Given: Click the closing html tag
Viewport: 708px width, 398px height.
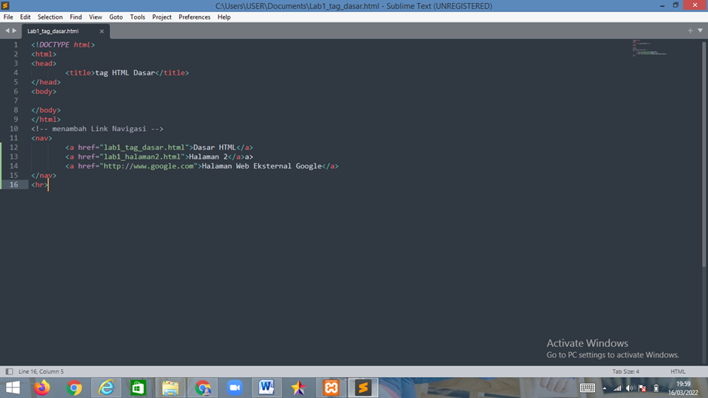Looking at the screenshot, I should click(x=46, y=119).
